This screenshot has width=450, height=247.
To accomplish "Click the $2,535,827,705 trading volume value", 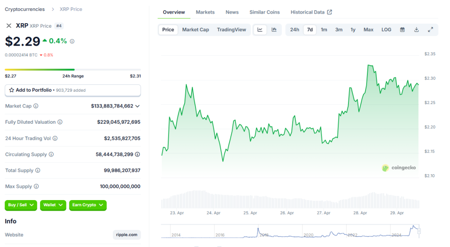I will [122, 138].
